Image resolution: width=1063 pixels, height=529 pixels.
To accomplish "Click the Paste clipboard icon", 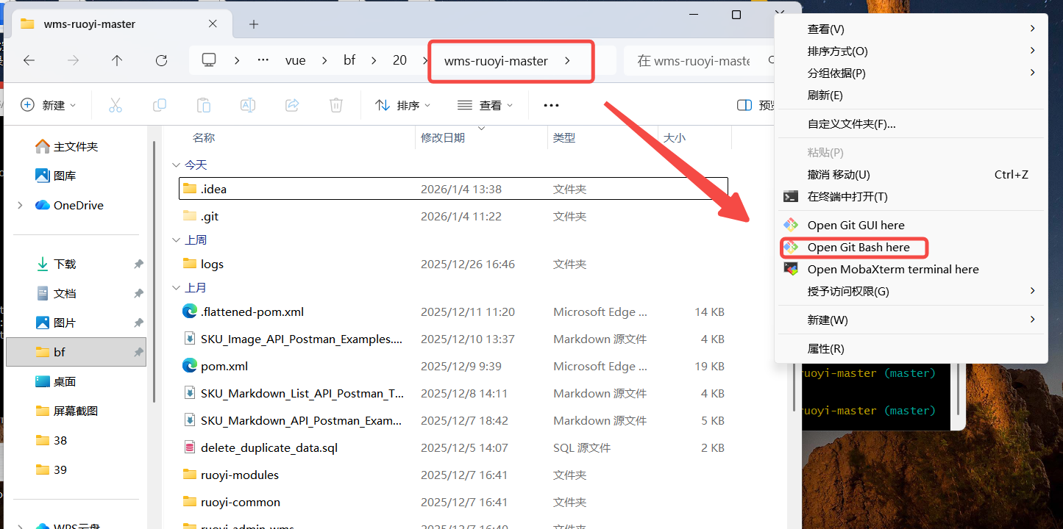I will point(204,105).
